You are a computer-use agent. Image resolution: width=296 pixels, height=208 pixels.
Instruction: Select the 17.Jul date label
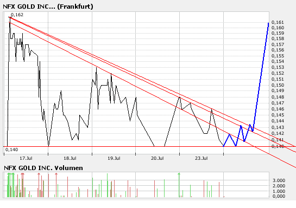coord(26,158)
